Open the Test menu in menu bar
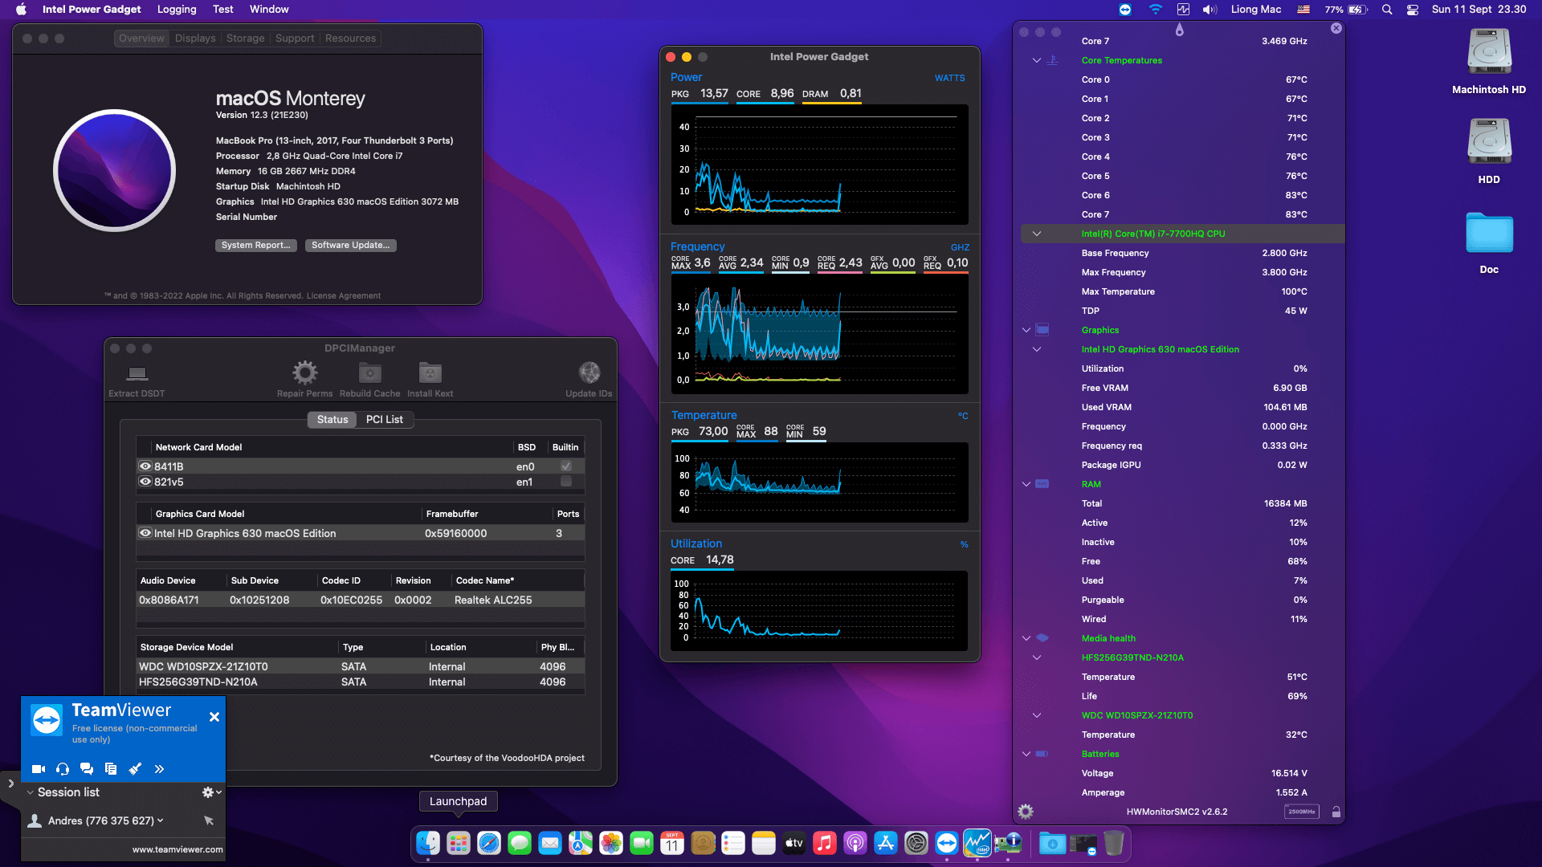Viewport: 1542px width, 867px height. [222, 10]
